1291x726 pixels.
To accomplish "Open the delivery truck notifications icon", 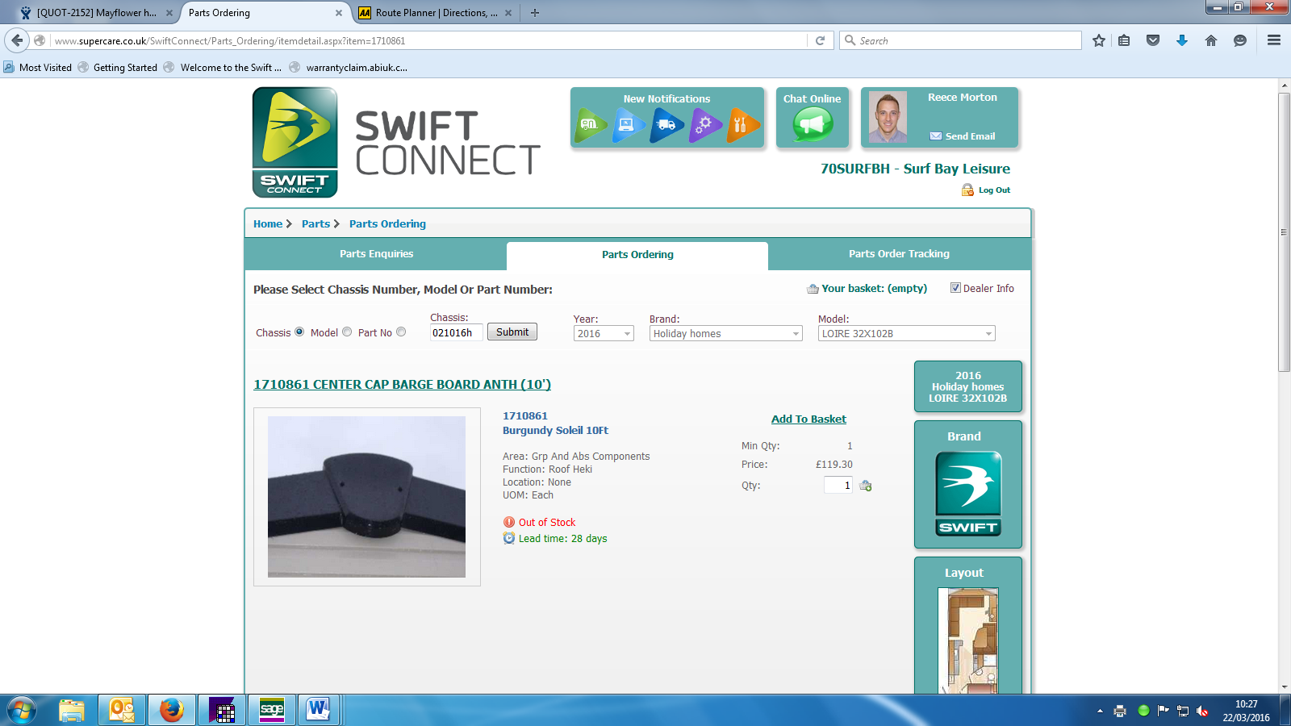I will [667, 125].
